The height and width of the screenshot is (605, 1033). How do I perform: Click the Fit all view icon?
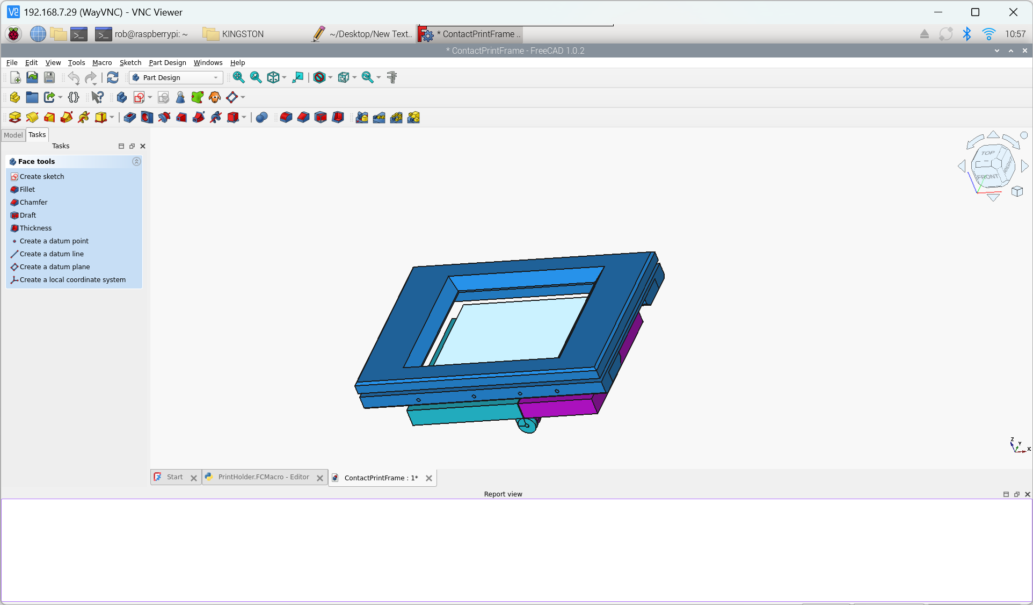[x=238, y=77]
